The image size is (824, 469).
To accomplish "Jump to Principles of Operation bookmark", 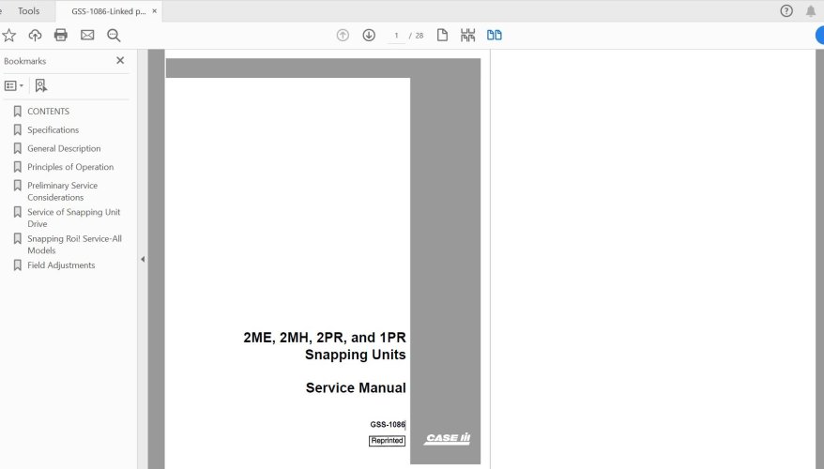I will (70, 167).
